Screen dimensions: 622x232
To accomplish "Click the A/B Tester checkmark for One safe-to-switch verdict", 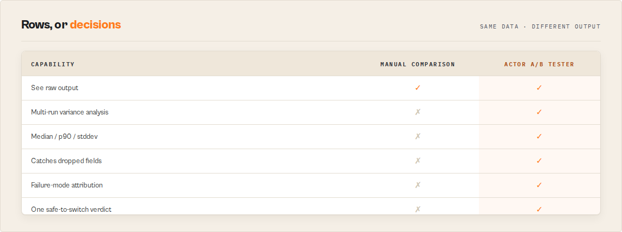I will pos(539,209).
